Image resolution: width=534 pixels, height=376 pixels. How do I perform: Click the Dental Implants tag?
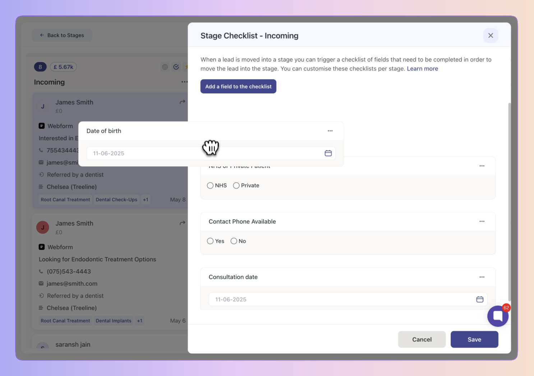[114, 321]
